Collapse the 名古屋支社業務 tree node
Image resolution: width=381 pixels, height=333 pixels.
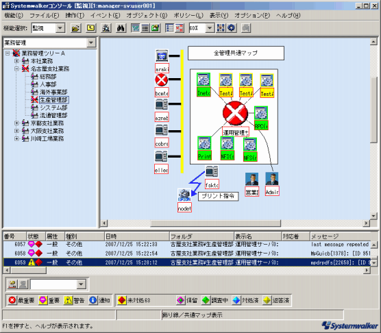click(16, 69)
